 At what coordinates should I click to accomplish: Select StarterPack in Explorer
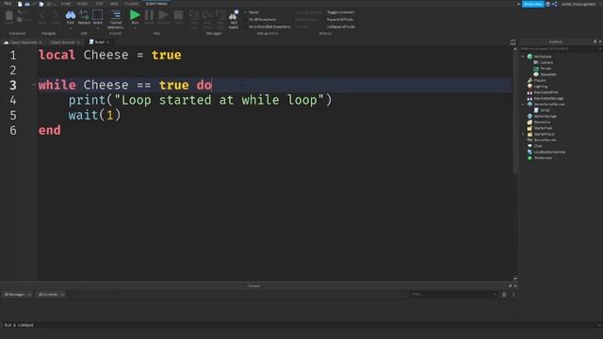543,128
